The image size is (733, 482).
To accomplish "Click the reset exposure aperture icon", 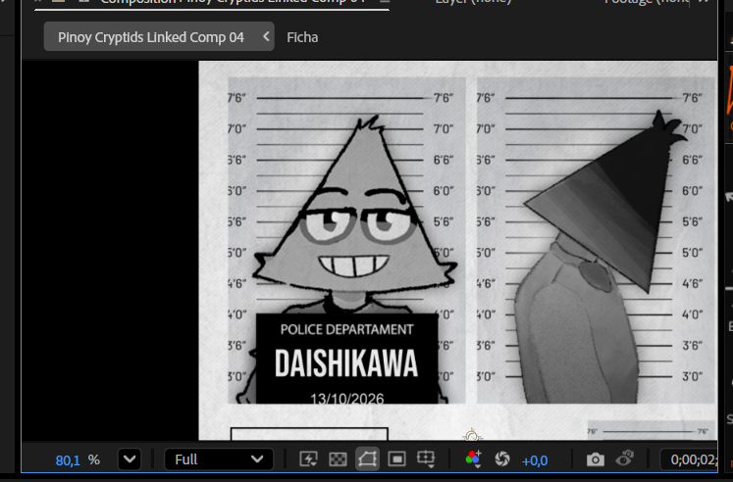I will click(502, 459).
